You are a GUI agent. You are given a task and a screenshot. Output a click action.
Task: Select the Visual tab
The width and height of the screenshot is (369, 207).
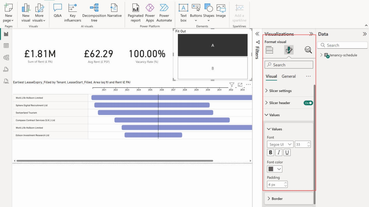pos(271,76)
